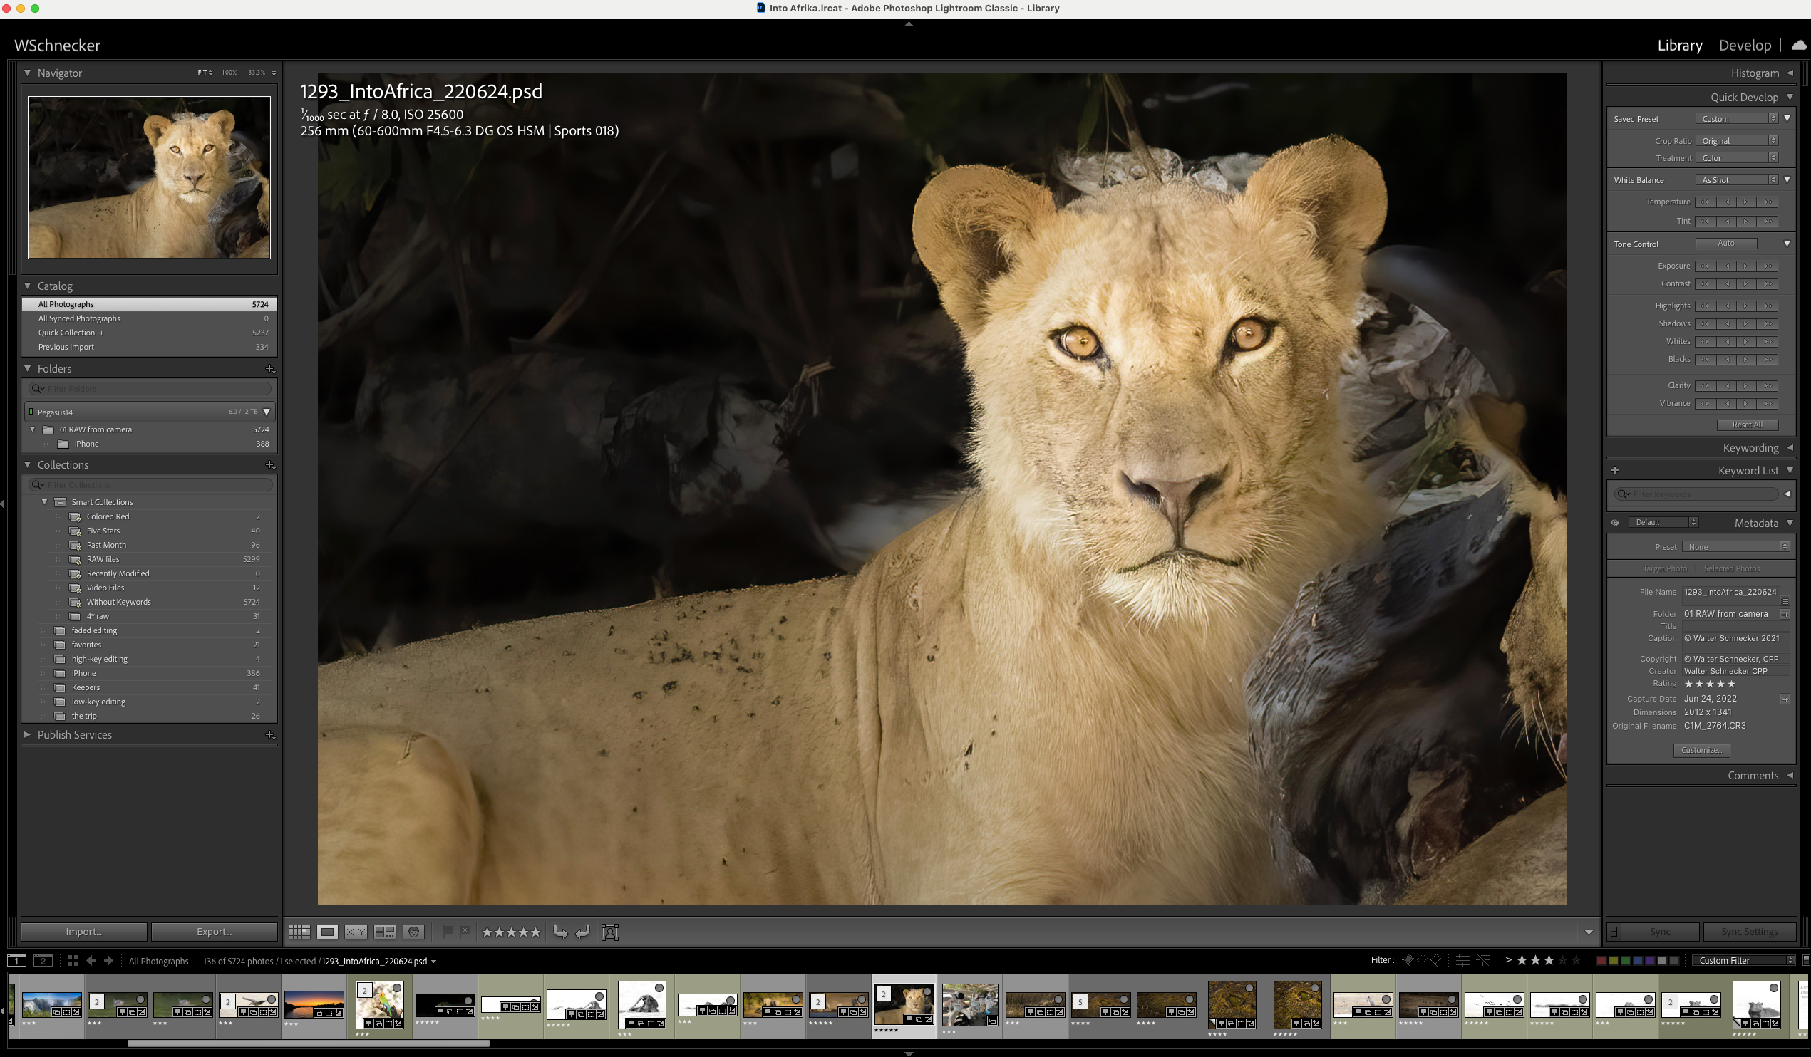
Task: Click the Draw Face Region tool
Action: (x=609, y=932)
